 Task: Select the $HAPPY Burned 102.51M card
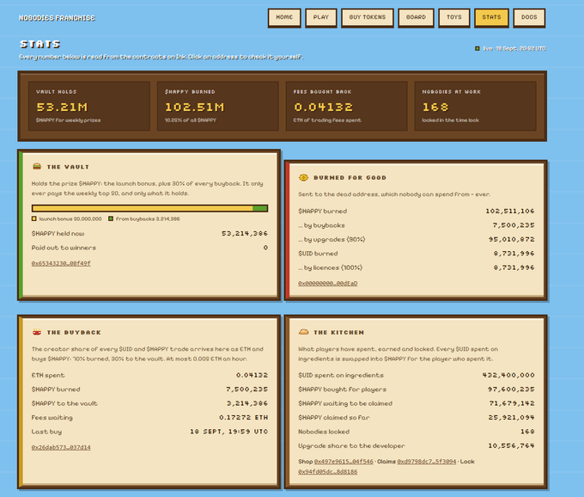click(x=218, y=107)
